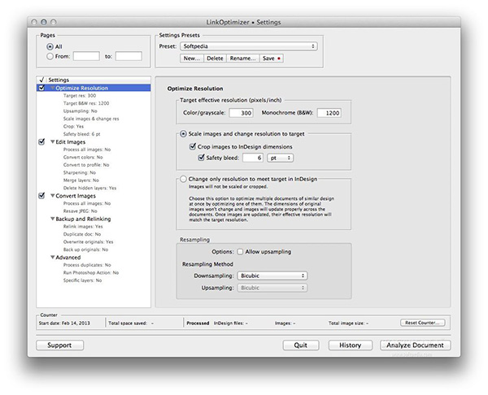The width and height of the screenshot is (488, 395).
Task: Collapse the Convert Images disclosure triangle
Action: [x=53, y=196]
